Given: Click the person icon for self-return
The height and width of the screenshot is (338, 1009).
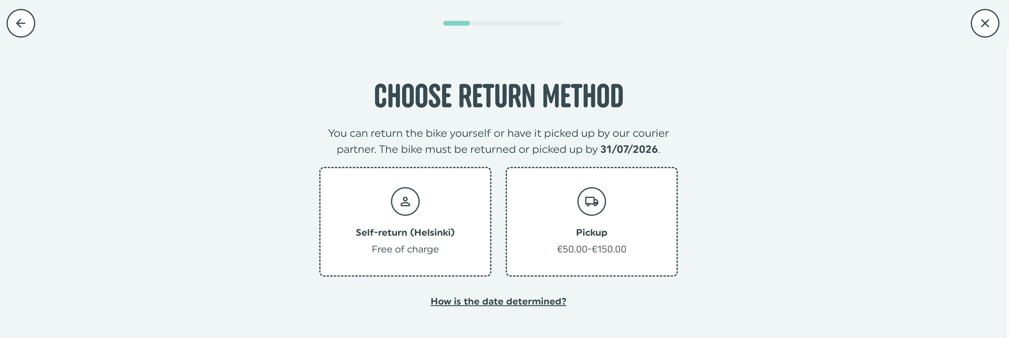Looking at the screenshot, I should click(x=405, y=201).
